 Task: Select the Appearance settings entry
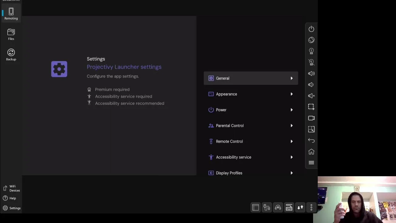coord(251,94)
